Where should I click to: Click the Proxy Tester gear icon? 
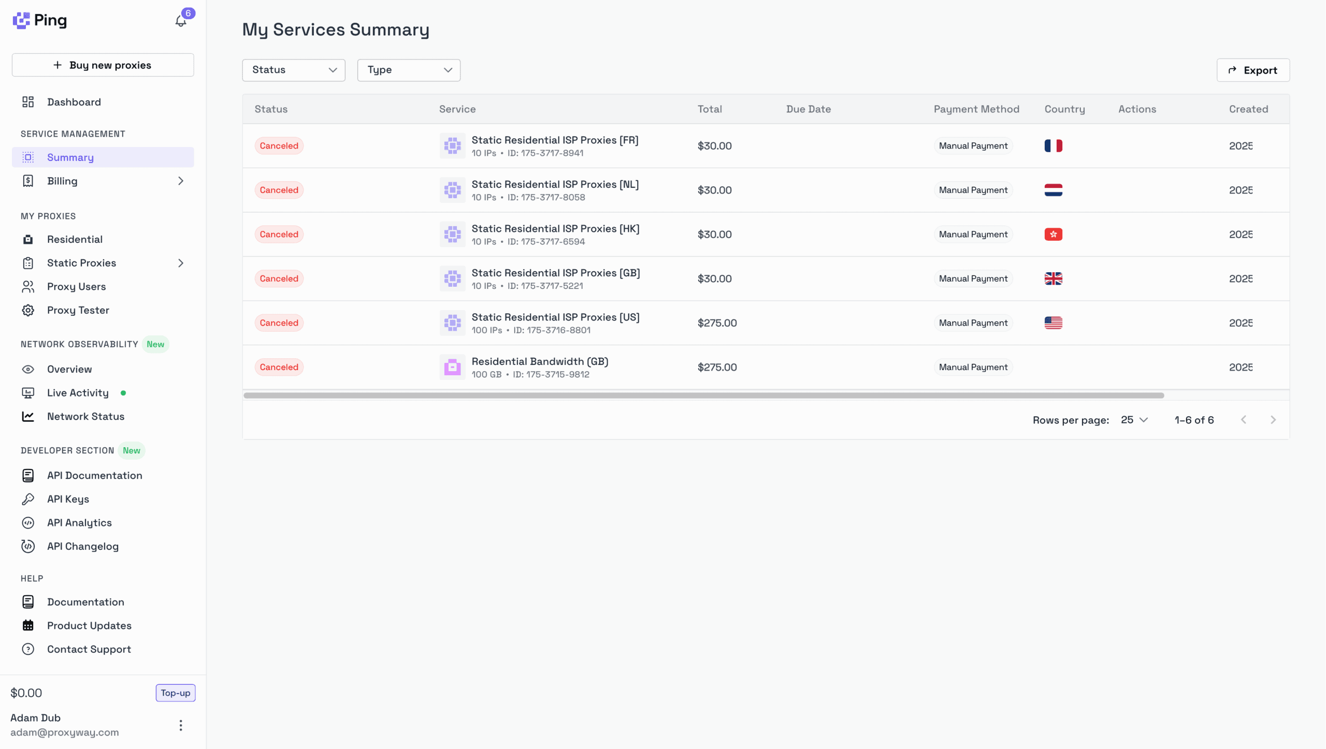[28, 310]
